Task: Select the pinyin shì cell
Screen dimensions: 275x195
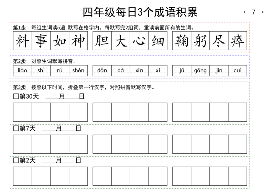Action: 41,71
